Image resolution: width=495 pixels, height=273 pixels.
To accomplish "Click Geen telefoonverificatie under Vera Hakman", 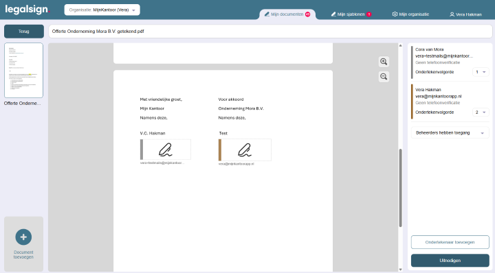I will 437,103.
